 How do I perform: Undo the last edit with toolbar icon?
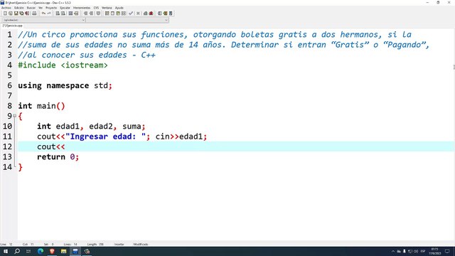pos(43,14)
